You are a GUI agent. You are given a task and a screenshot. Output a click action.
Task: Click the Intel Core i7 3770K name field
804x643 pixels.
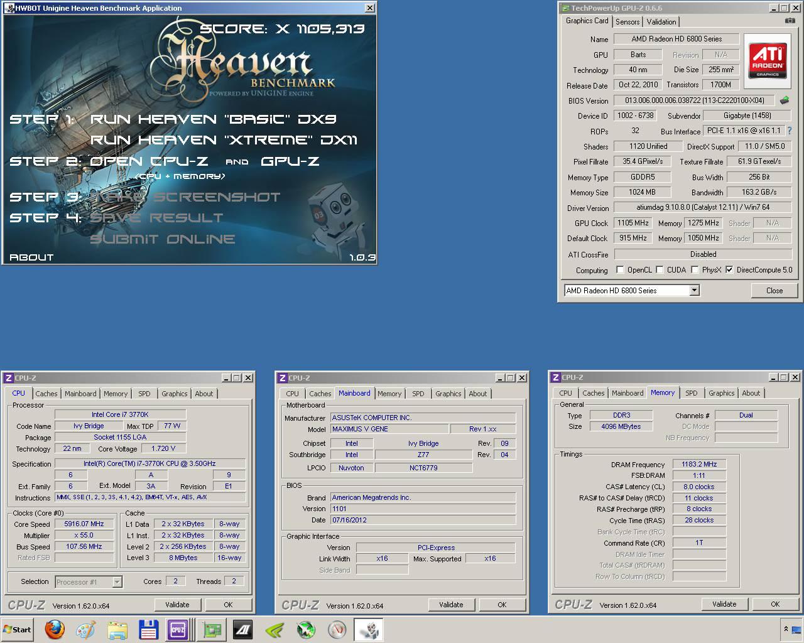tap(120, 414)
